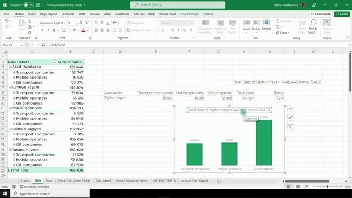
Task: Collapse the Azad Rasulzada pivot group
Action: [10, 67]
